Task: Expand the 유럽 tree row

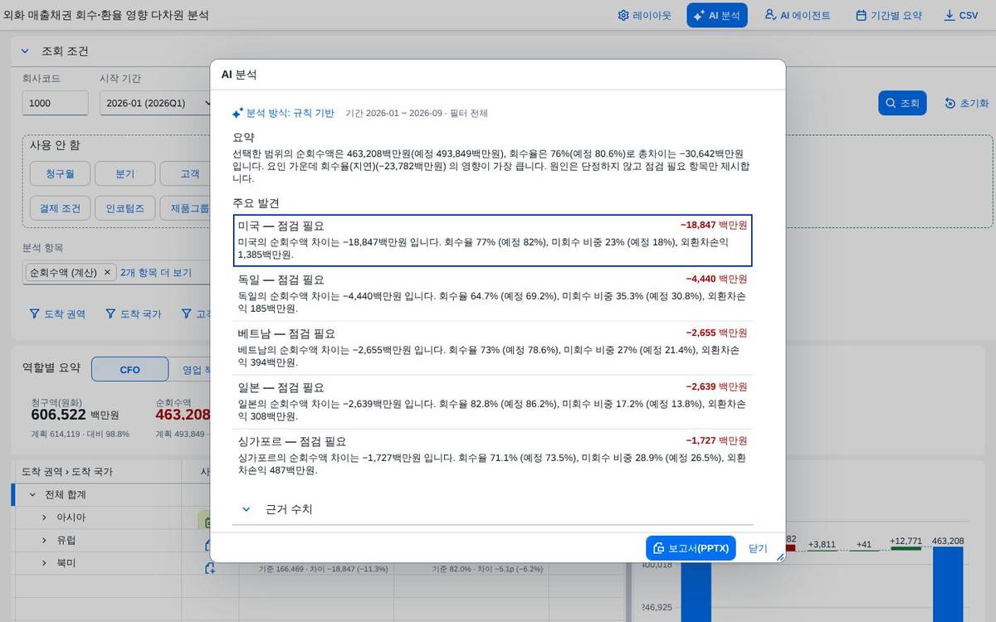Action: (44, 540)
